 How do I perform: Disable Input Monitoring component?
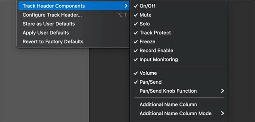point(179,59)
